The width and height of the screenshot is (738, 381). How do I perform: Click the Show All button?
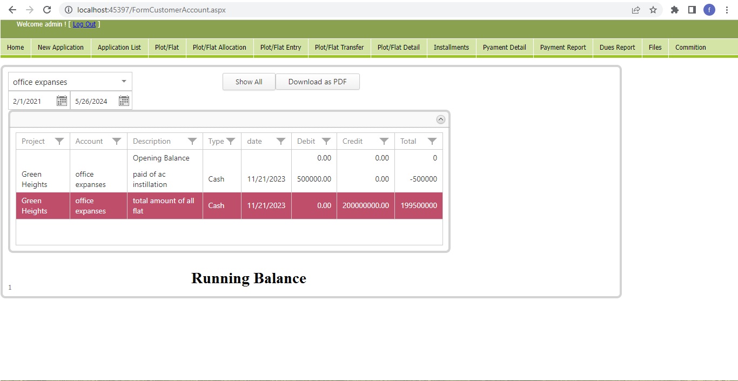(249, 82)
